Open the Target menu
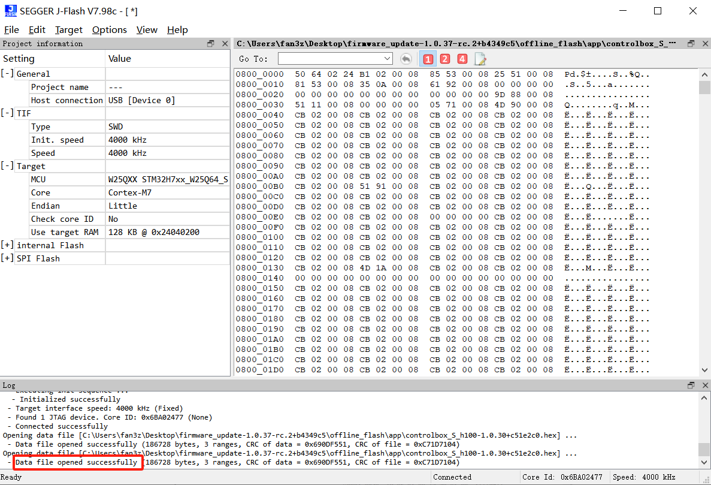Image resolution: width=711 pixels, height=485 pixels. tap(69, 30)
